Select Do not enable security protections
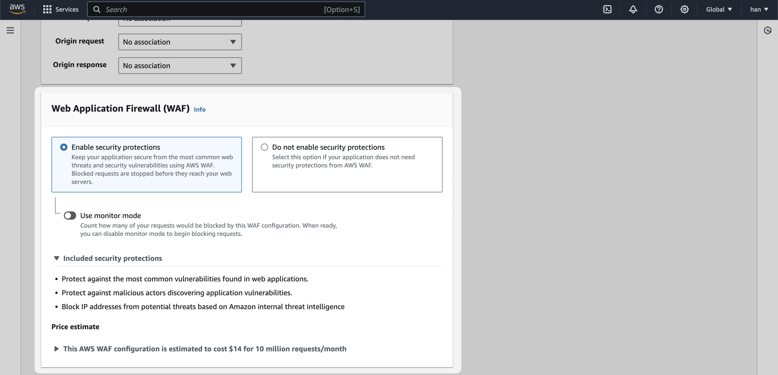 (264, 147)
